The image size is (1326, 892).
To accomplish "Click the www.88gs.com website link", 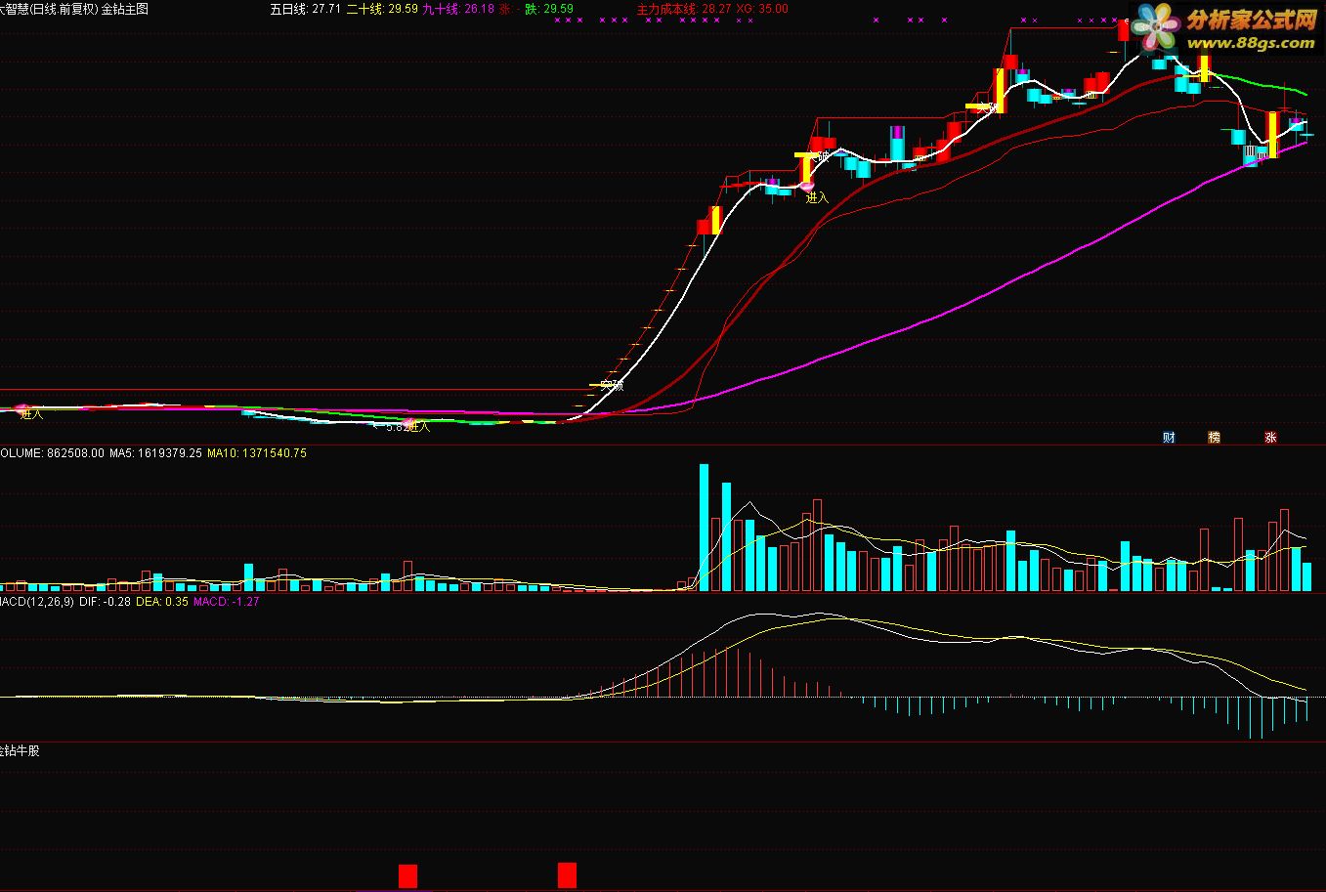I will click(x=1252, y=43).
